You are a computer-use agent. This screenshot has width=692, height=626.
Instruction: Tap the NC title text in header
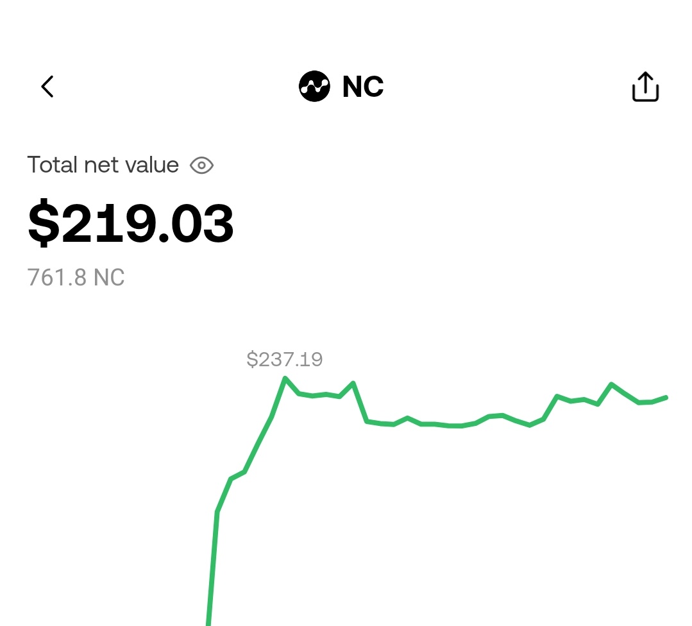[363, 87]
